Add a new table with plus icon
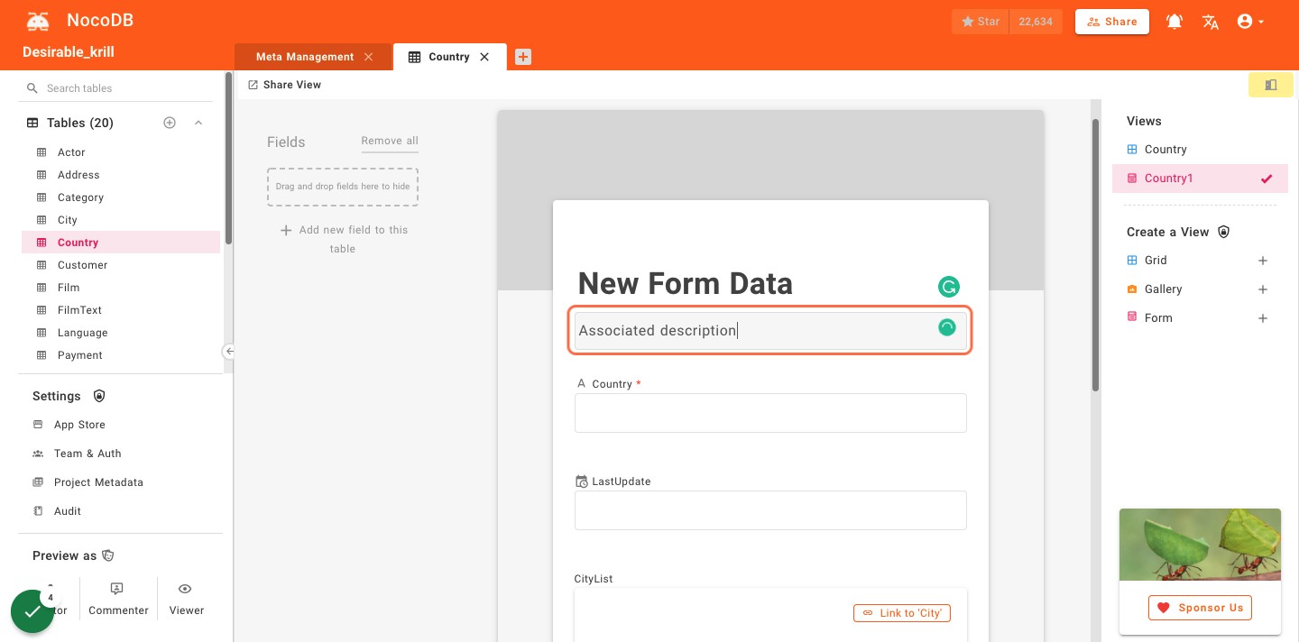Viewport: 1299px width, 642px height. point(170,123)
